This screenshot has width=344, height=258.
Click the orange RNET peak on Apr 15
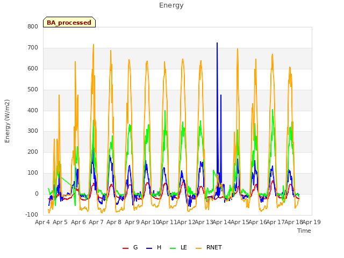[238, 49]
